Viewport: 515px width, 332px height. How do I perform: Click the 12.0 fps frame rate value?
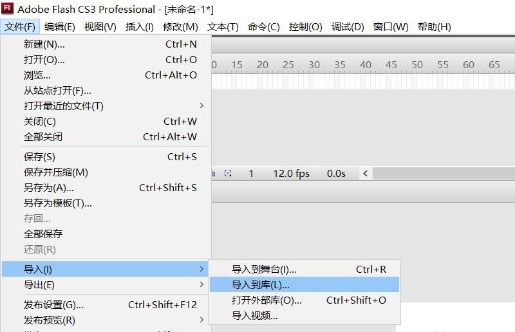click(x=292, y=173)
